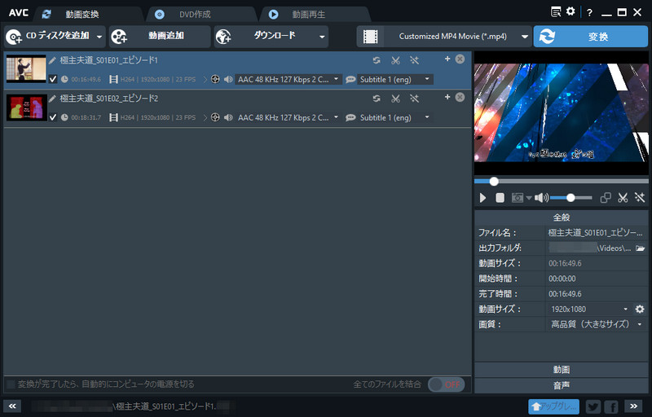Image resolution: width=652 pixels, height=417 pixels.
Task: Click speaker icon in エピソード2 row
Action: (x=228, y=117)
